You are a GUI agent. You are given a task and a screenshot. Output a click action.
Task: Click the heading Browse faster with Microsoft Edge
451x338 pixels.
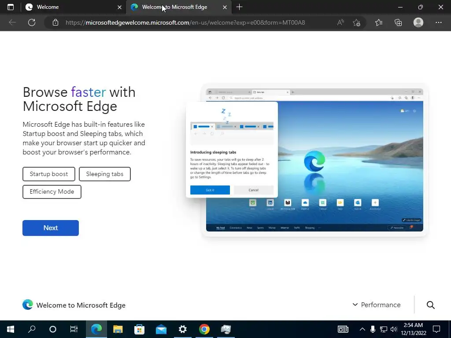(x=79, y=99)
